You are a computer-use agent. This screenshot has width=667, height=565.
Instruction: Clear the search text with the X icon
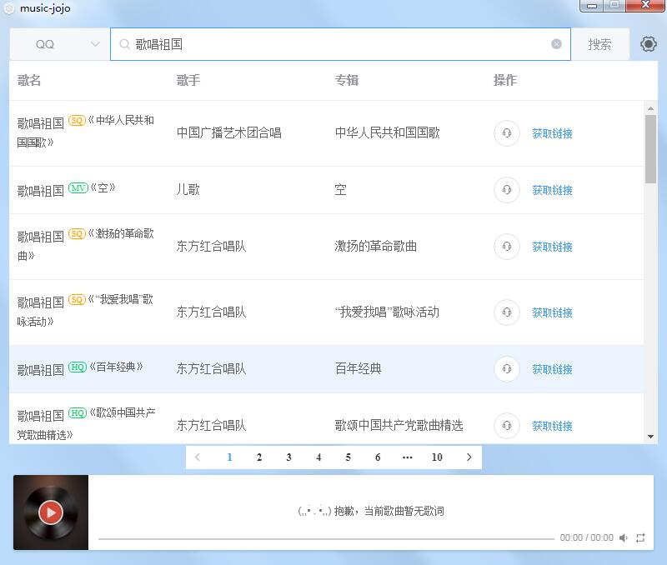[556, 44]
